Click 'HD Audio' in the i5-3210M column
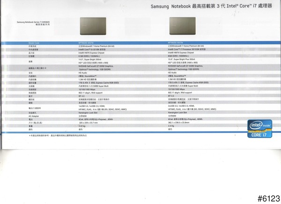 point(83,73)
